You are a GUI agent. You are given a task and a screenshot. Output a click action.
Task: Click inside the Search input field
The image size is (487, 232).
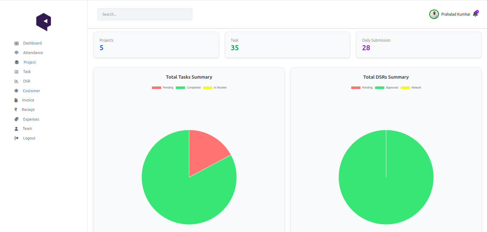coord(145,14)
